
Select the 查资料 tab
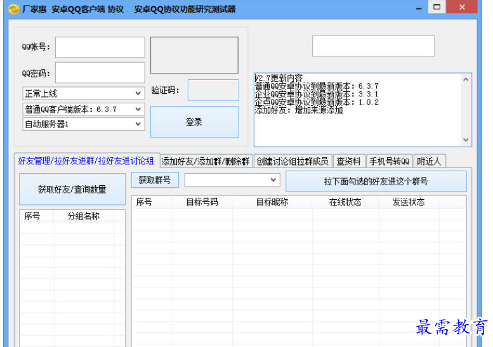point(348,161)
